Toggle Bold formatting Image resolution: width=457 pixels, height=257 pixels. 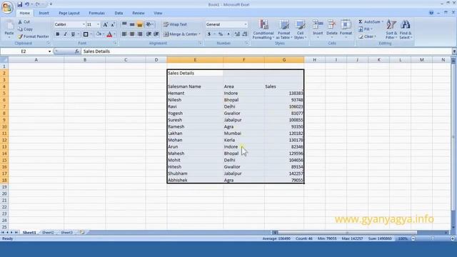pos(58,34)
